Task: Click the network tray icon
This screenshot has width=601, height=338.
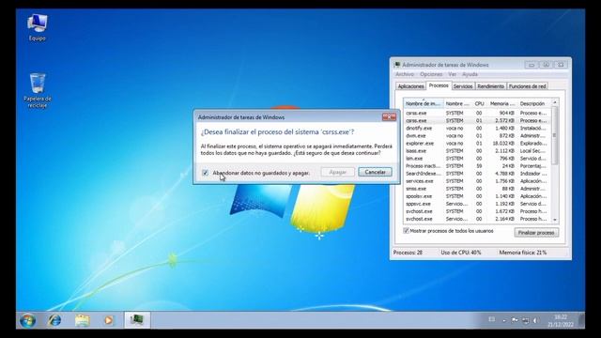Action: point(526,320)
